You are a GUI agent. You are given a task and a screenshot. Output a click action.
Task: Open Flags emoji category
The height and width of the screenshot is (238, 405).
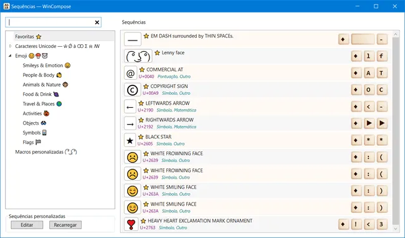tap(32, 142)
